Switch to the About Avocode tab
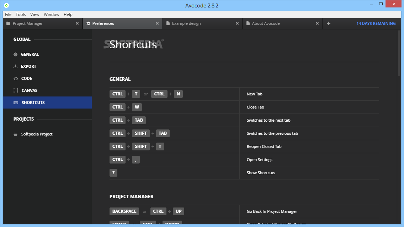 [x=283, y=23]
